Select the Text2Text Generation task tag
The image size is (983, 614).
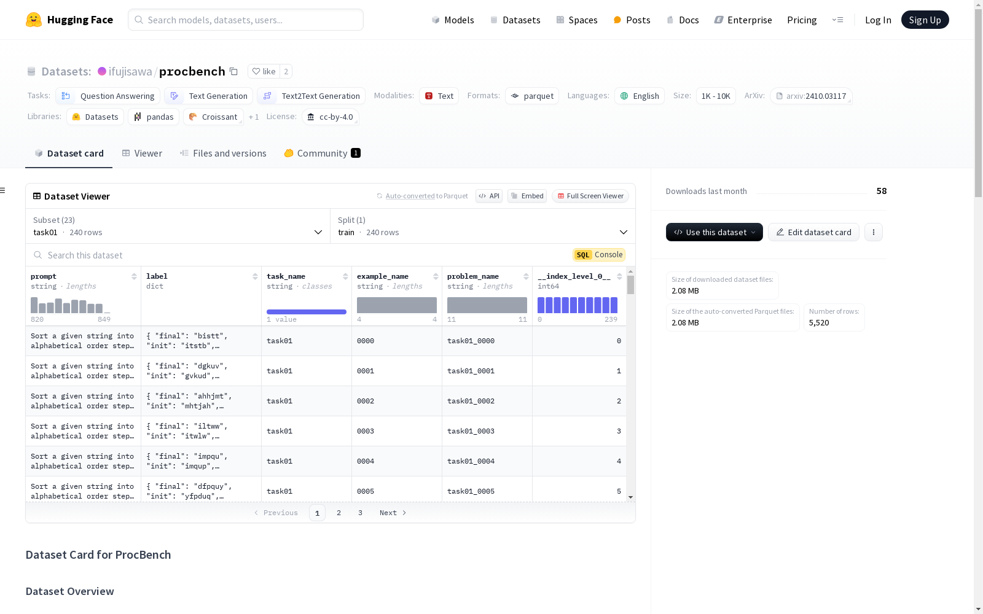(311, 96)
